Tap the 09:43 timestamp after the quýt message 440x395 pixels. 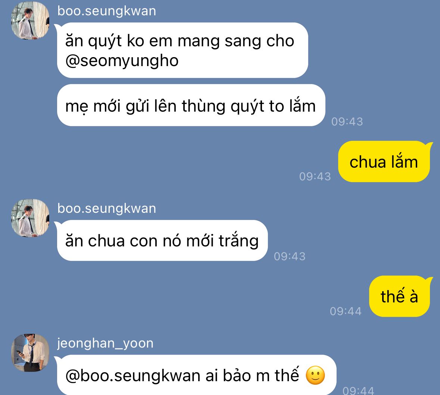coord(347,122)
